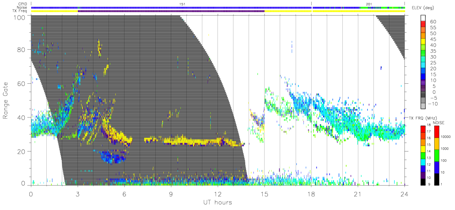Click the '100' tick on the Range Gate axis
455x210 pixels.
point(19,17)
